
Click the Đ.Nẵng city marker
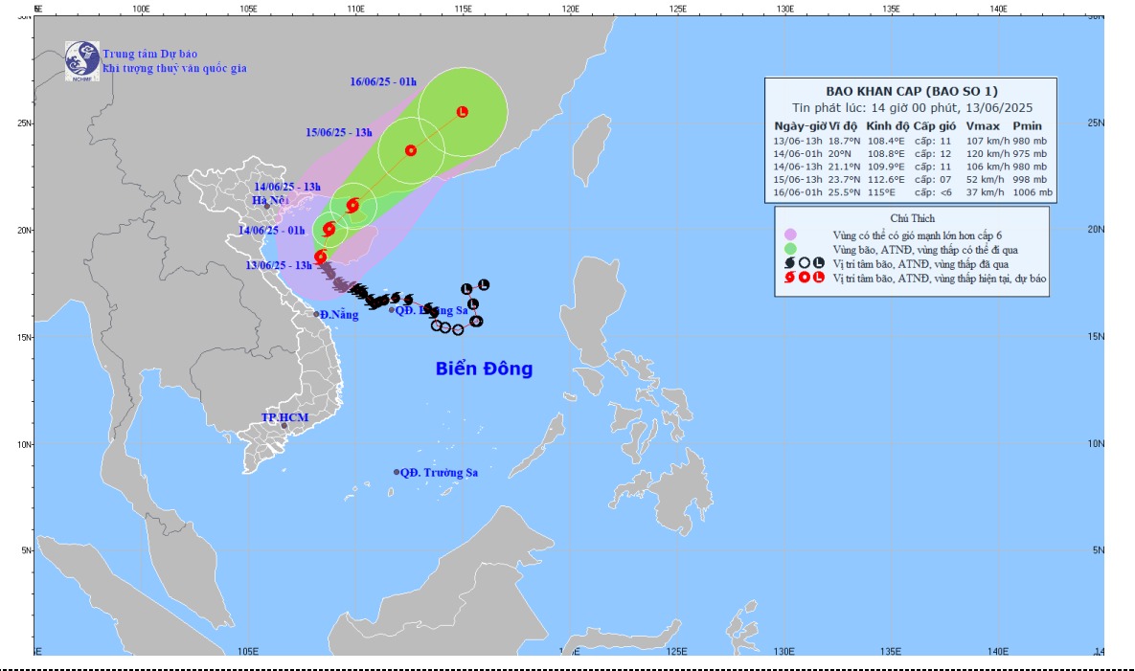pos(317,314)
